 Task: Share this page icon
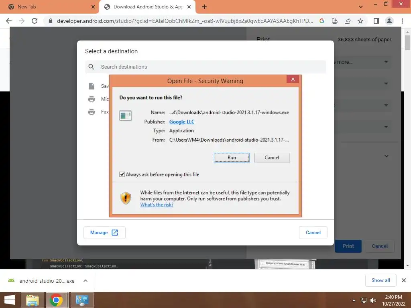[348, 21]
